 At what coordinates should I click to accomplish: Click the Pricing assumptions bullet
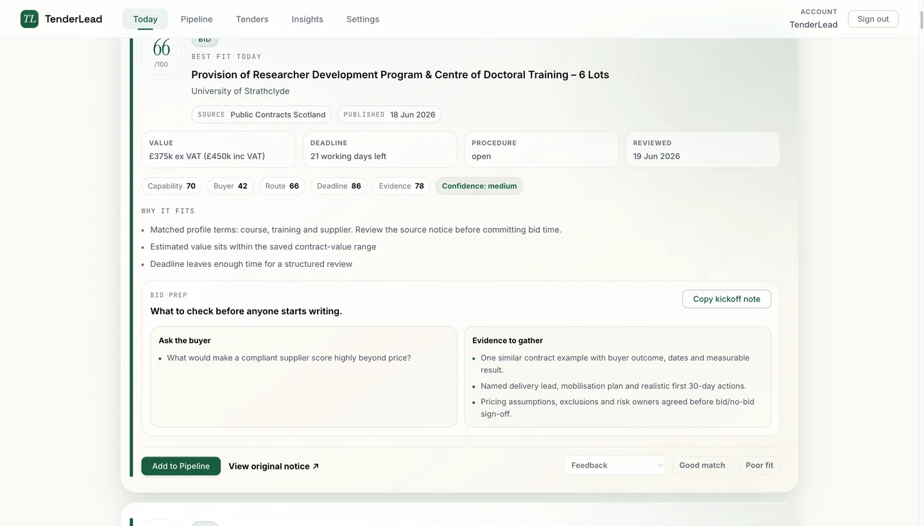(617, 408)
